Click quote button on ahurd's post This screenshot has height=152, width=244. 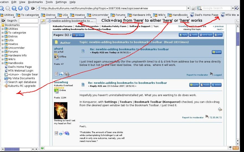[217, 52]
